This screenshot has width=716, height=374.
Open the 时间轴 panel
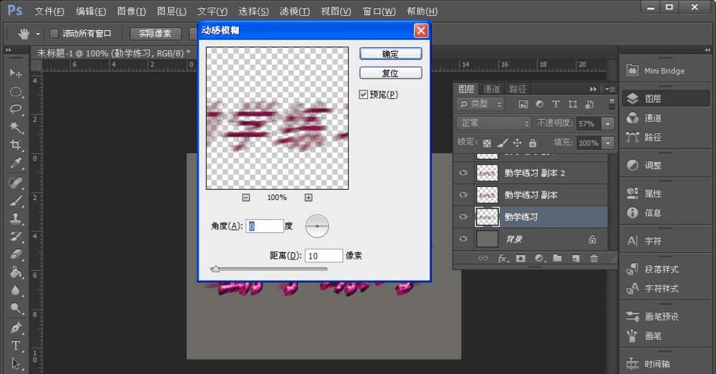(x=665, y=364)
